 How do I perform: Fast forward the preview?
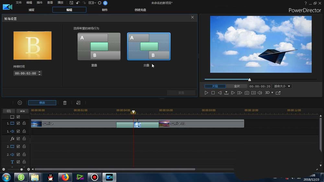coord(240,93)
